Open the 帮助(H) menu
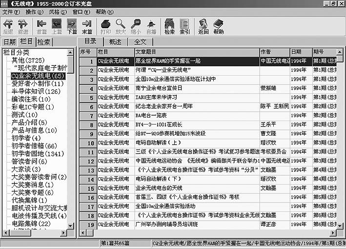Viewport: 346px width, 249px height. (x=104, y=12)
